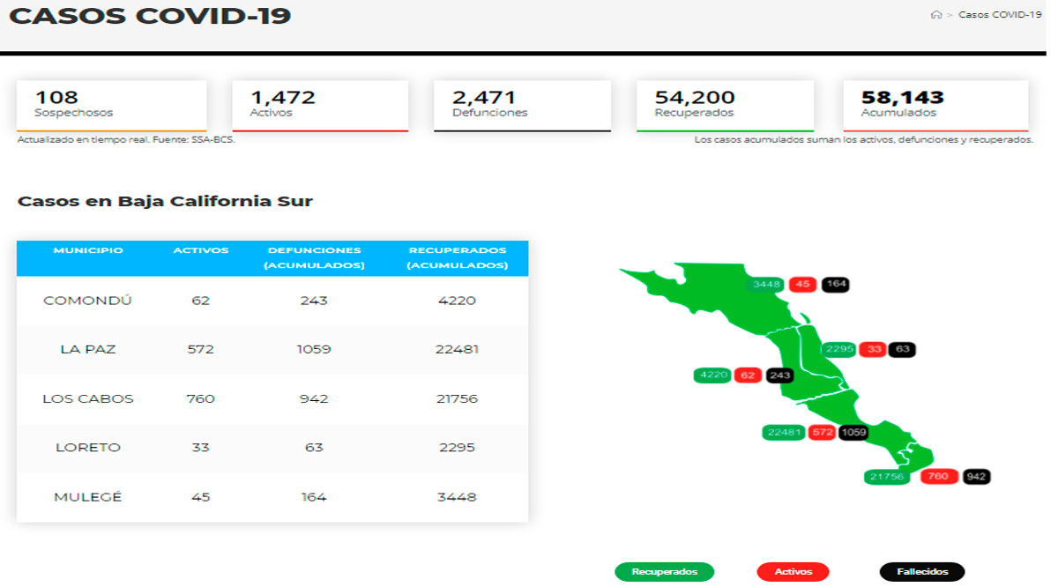
Task: Click the green 22481 map badge
Action: pyautogui.click(x=784, y=432)
